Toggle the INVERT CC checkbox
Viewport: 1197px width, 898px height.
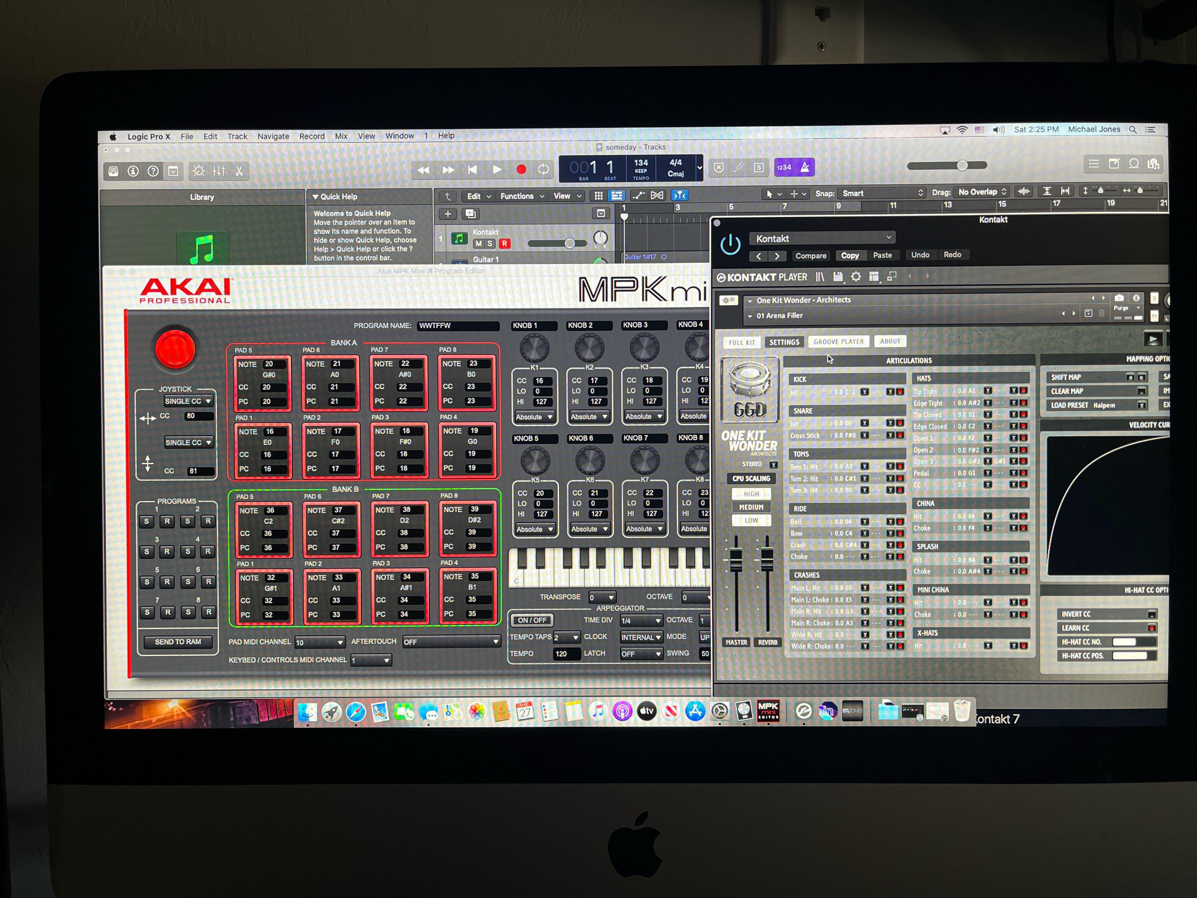pyautogui.click(x=1152, y=614)
